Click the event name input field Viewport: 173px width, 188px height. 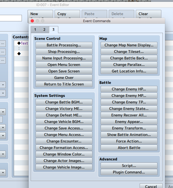[11, 18]
